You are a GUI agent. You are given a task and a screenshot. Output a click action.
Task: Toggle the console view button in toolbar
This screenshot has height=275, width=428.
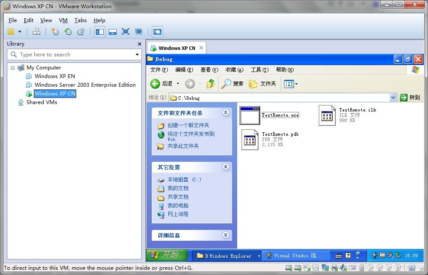pyautogui.click(x=157, y=32)
